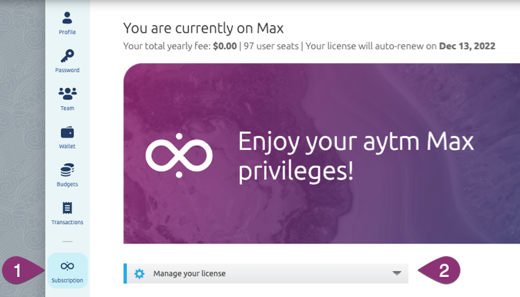Click the Enjoy your aytm Max privileges banner
Screen dimensions: 520x297
(x=355, y=157)
